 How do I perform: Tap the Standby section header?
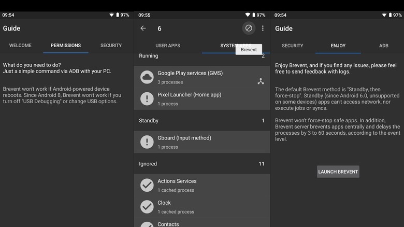(202, 120)
